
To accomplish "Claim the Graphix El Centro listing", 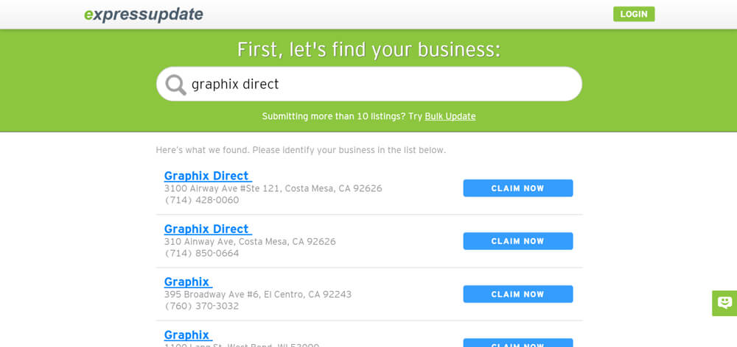I will pos(518,294).
